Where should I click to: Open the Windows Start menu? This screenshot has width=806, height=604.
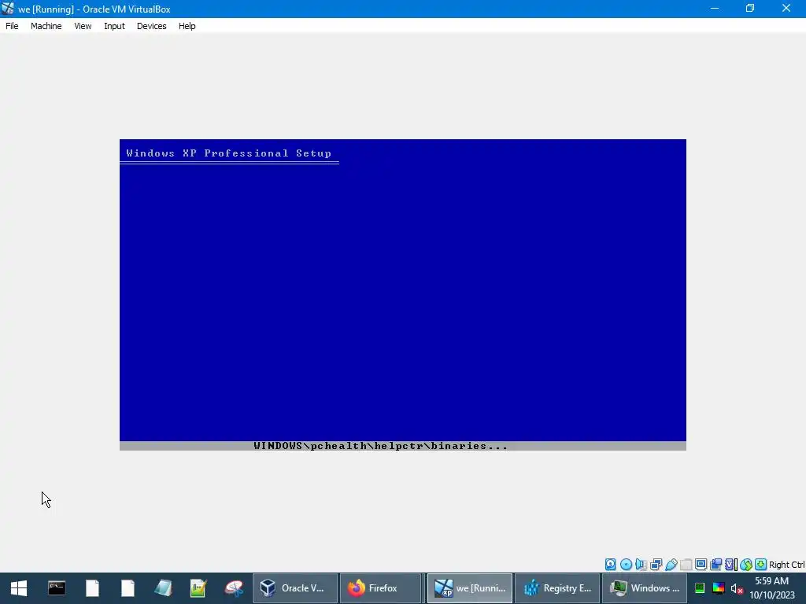[x=19, y=588]
